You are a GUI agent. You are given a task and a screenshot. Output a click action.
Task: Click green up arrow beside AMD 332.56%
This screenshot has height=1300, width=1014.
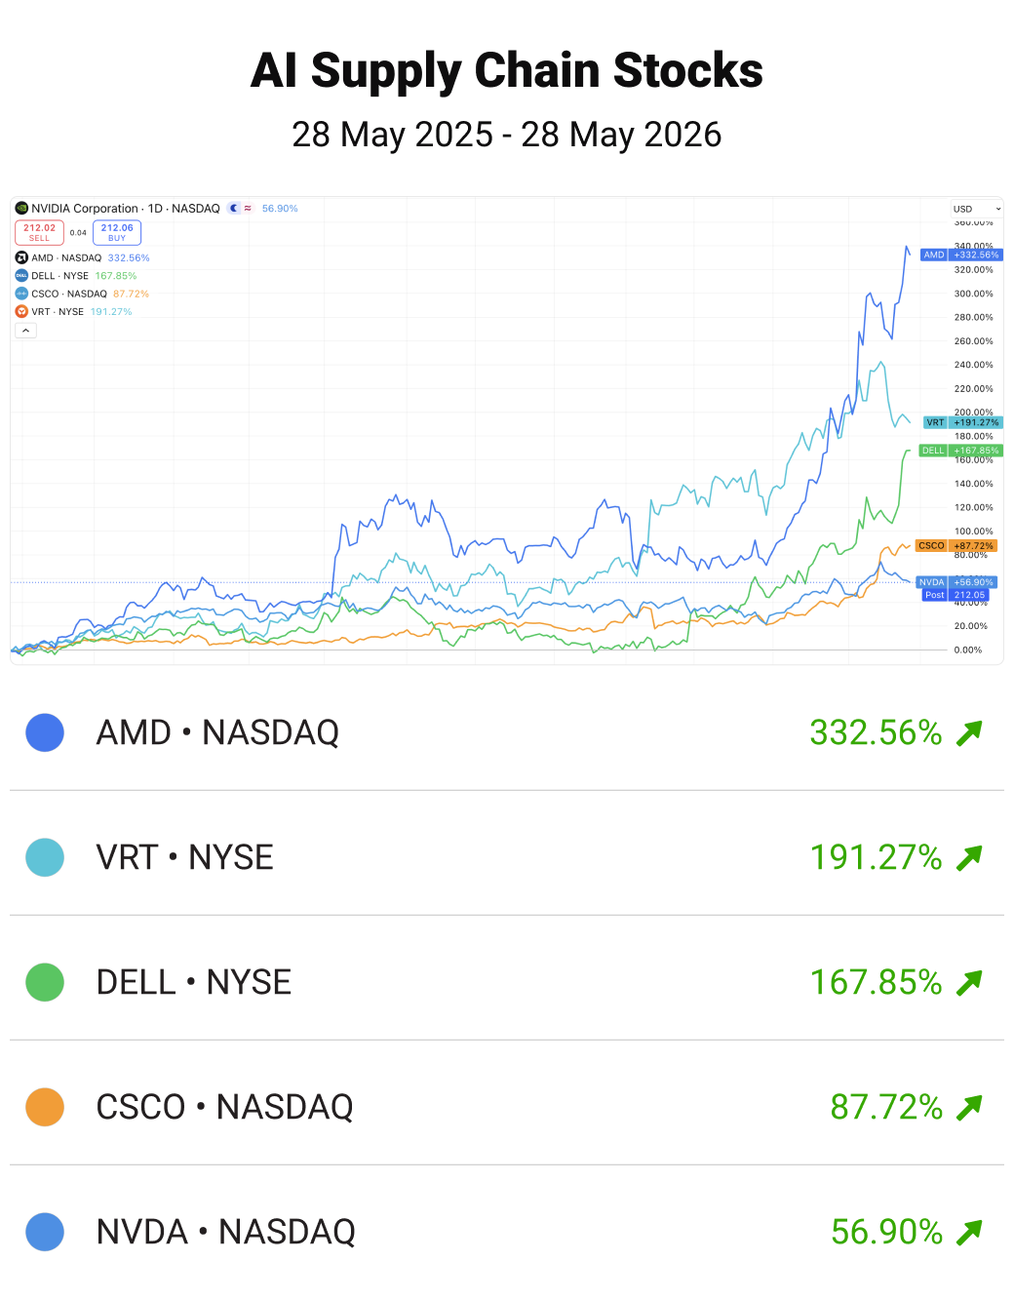(x=968, y=732)
